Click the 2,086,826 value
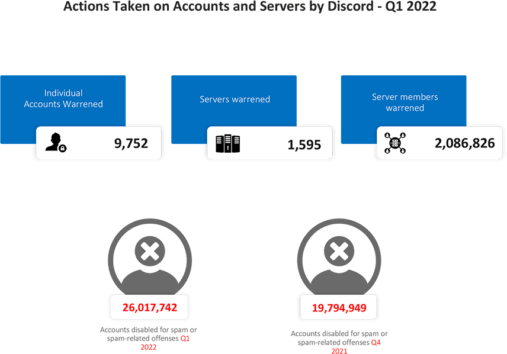This screenshot has height=354, width=507. [464, 143]
